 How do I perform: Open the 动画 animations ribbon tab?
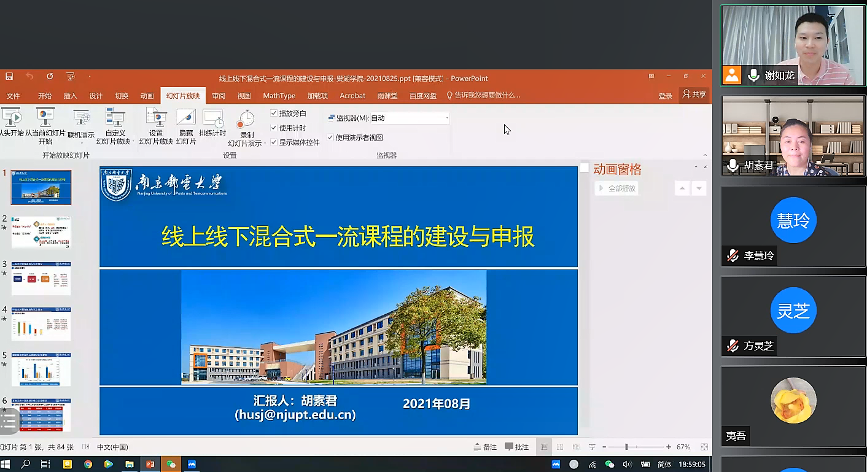click(147, 96)
